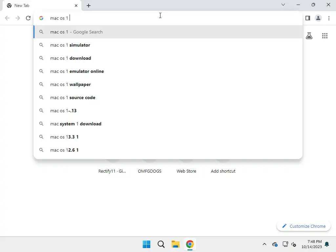Click the muted volume tray icon
The width and height of the screenshot is (336, 252).
click(x=294, y=244)
